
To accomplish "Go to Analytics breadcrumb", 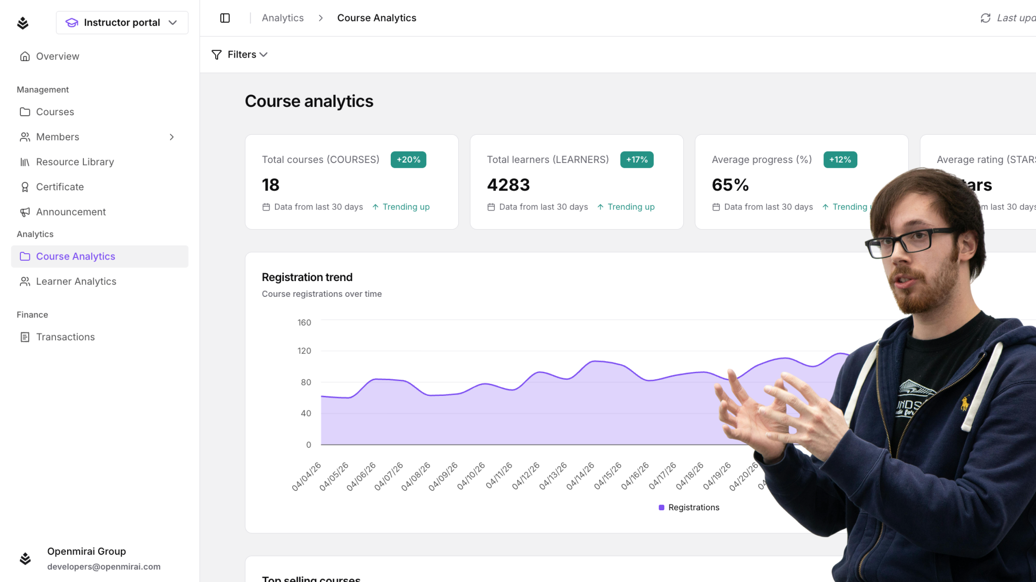I will tap(283, 18).
